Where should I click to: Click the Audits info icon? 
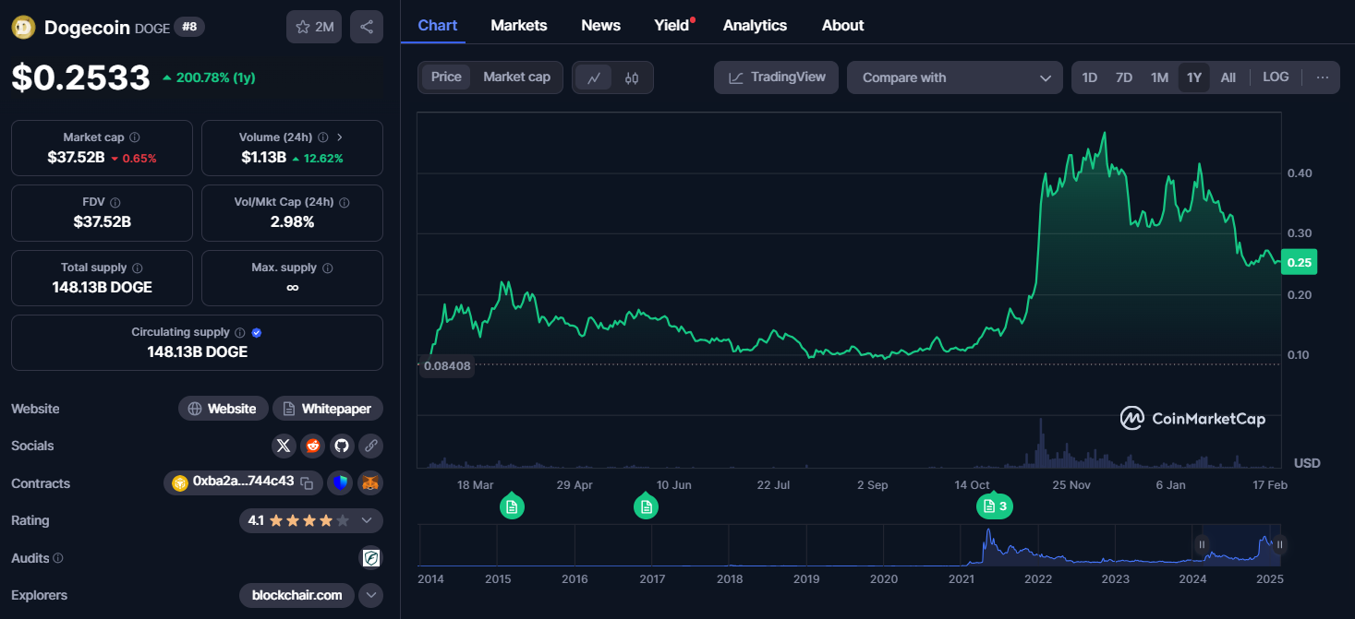point(58,558)
